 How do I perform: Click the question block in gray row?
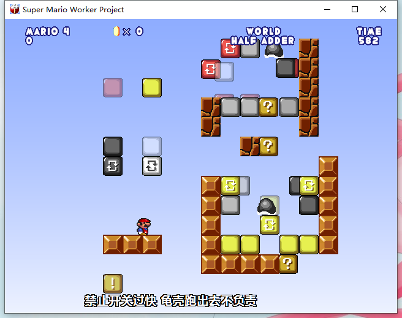268,107
